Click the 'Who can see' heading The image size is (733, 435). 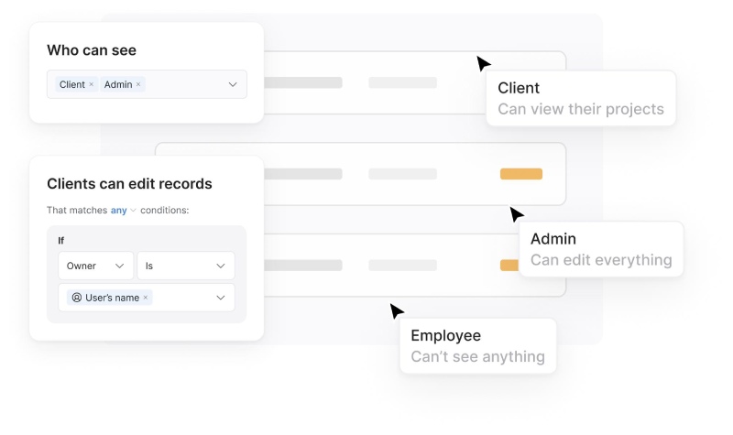coord(92,50)
